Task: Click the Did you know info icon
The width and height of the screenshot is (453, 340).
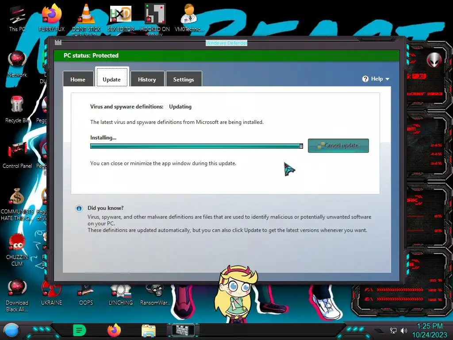Action: point(79,209)
